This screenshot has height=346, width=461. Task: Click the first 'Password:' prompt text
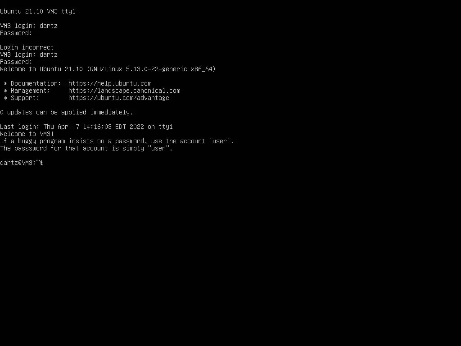(x=16, y=33)
